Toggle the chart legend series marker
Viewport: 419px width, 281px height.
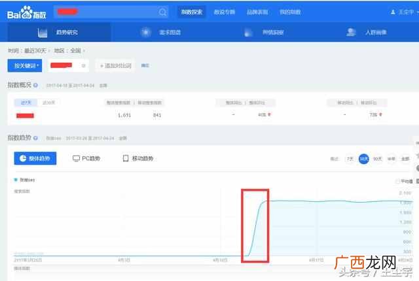coord(16,180)
